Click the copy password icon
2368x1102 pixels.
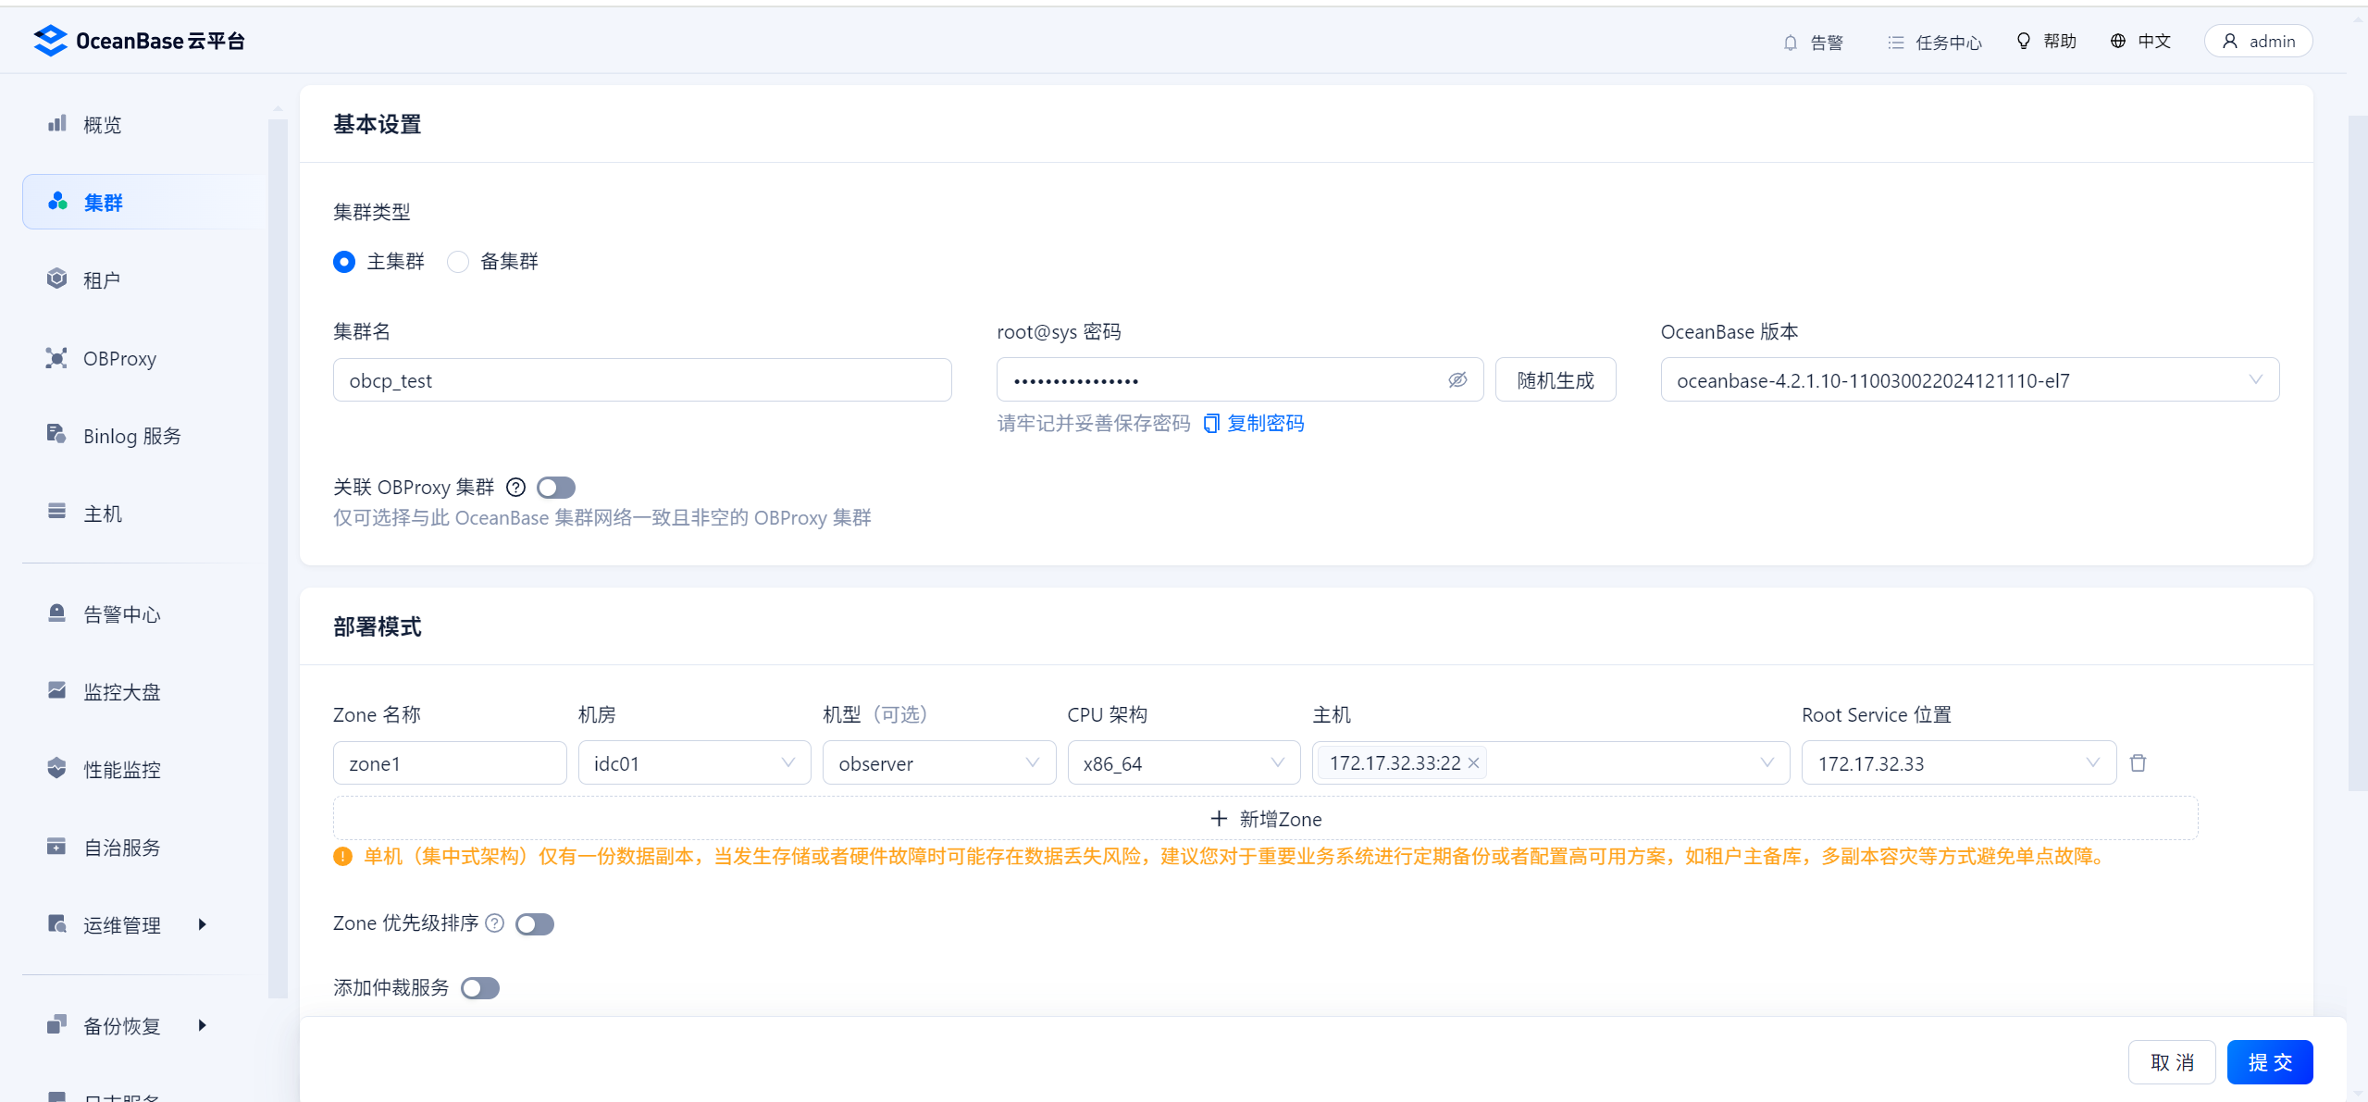tap(1211, 423)
